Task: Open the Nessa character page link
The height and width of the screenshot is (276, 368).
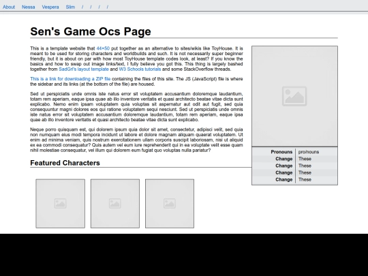Action: (x=28, y=7)
